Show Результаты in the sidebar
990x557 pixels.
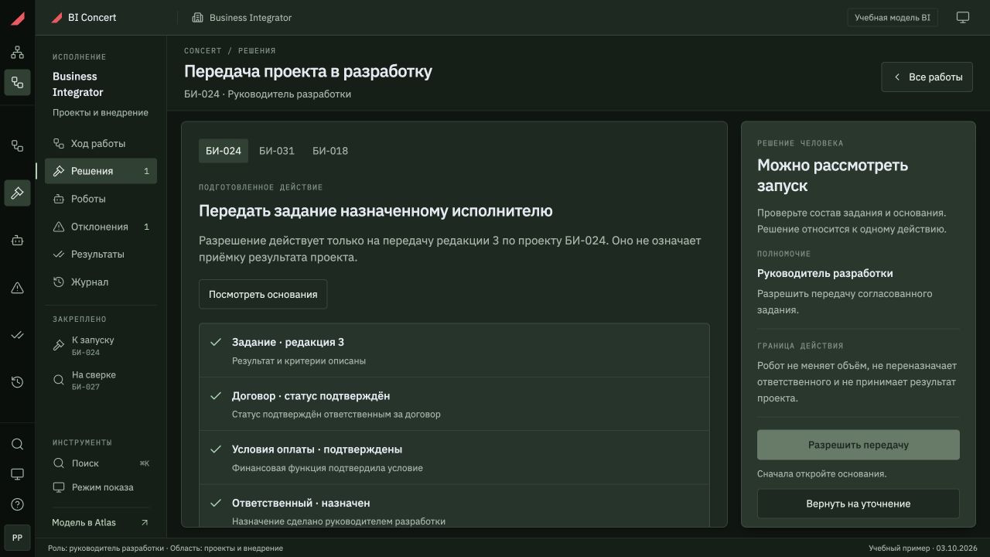click(x=101, y=254)
